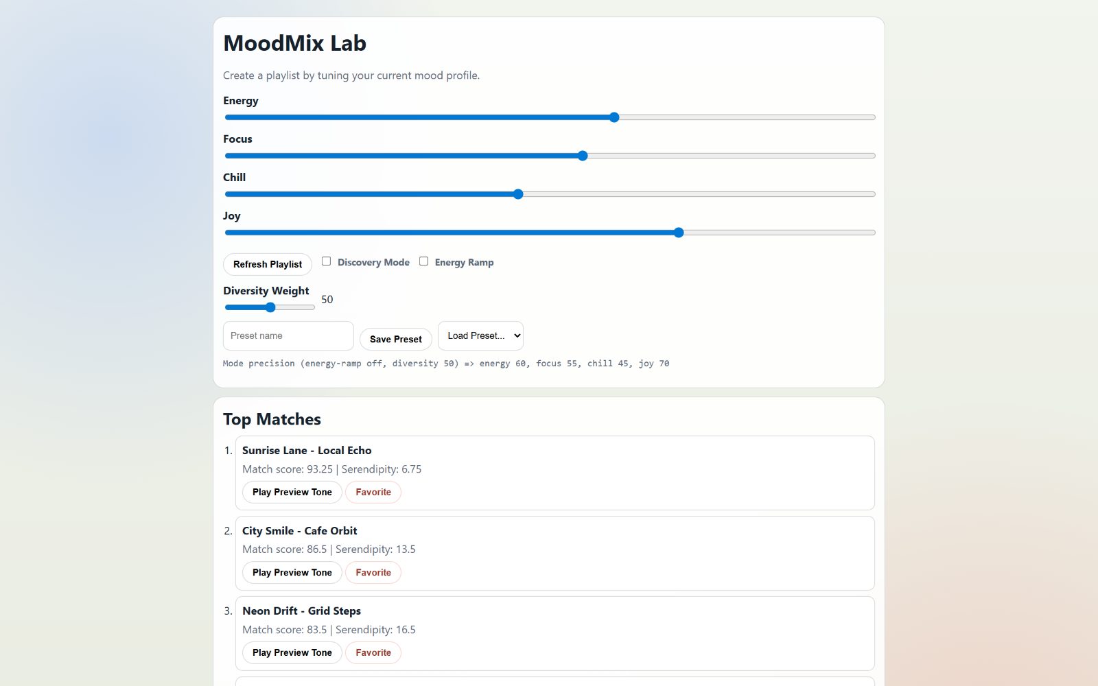Click the Refresh Playlist button

click(x=268, y=264)
